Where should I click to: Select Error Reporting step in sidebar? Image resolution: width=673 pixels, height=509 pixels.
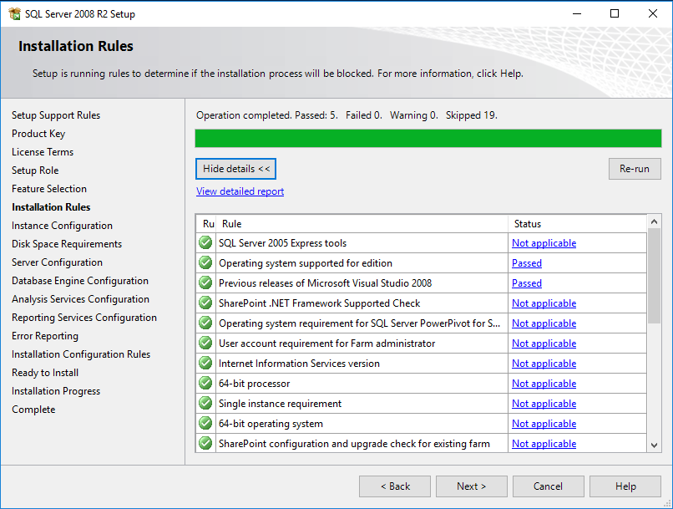point(45,336)
